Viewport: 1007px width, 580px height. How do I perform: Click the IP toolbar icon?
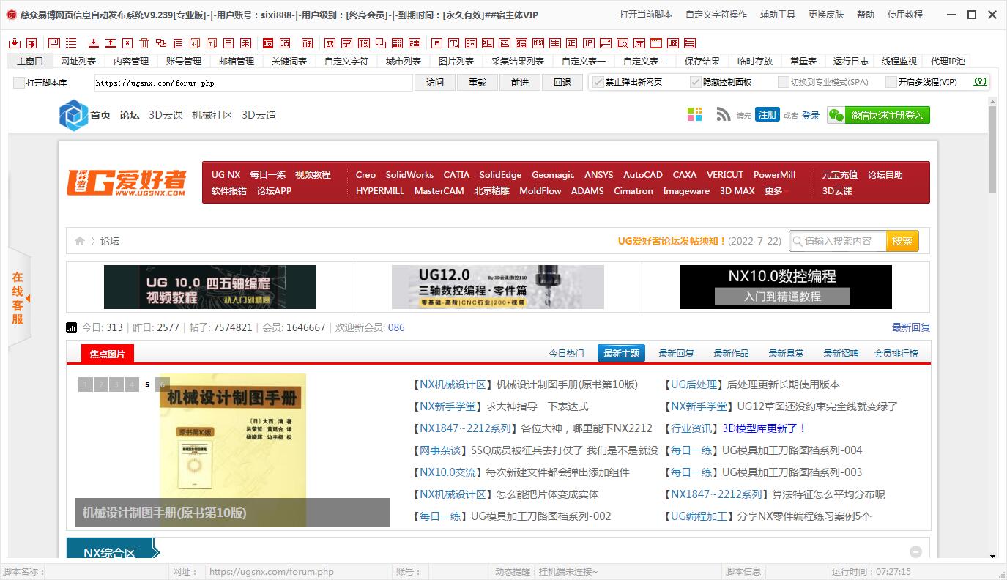pyautogui.click(x=589, y=43)
